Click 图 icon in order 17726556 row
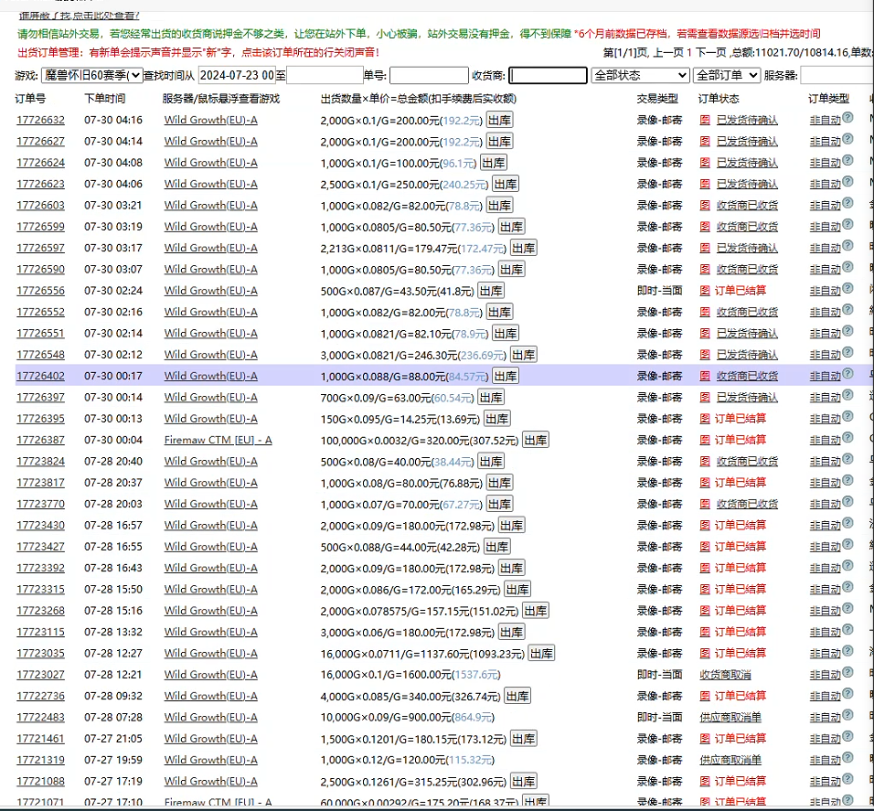 [x=704, y=291]
